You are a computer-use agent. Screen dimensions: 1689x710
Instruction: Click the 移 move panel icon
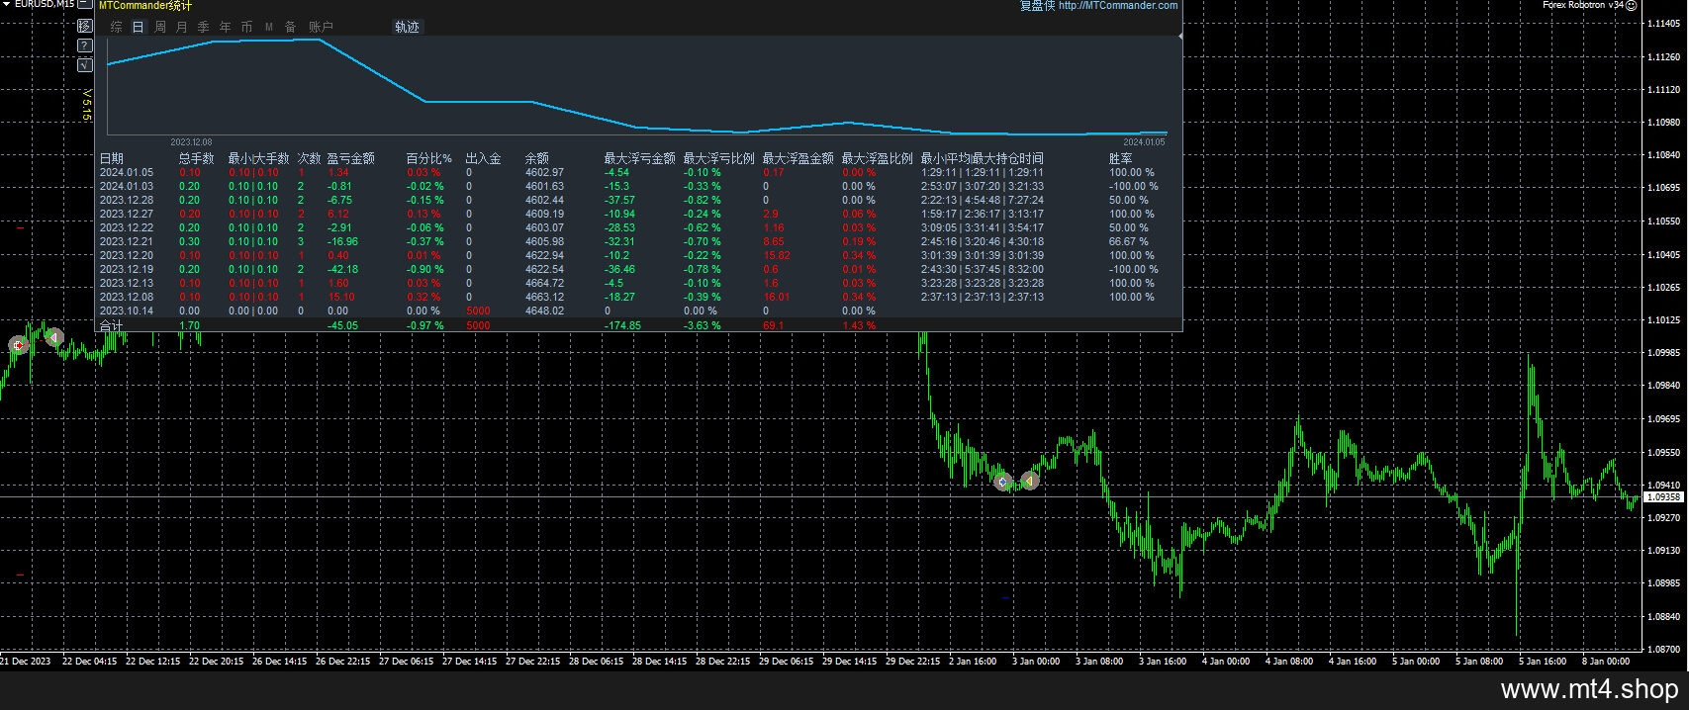[85, 26]
